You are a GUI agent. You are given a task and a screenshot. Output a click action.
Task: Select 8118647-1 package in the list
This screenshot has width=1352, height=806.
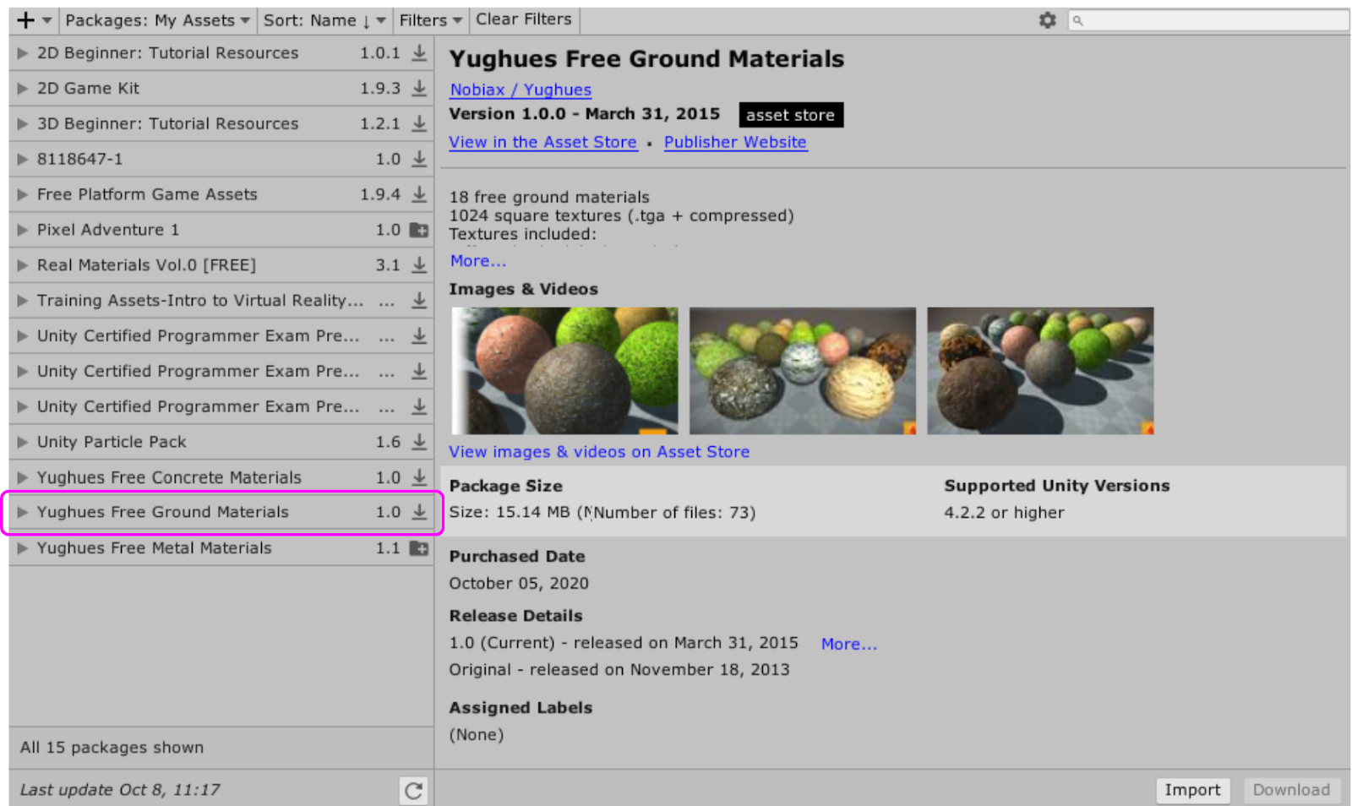pyautogui.click(x=80, y=159)
